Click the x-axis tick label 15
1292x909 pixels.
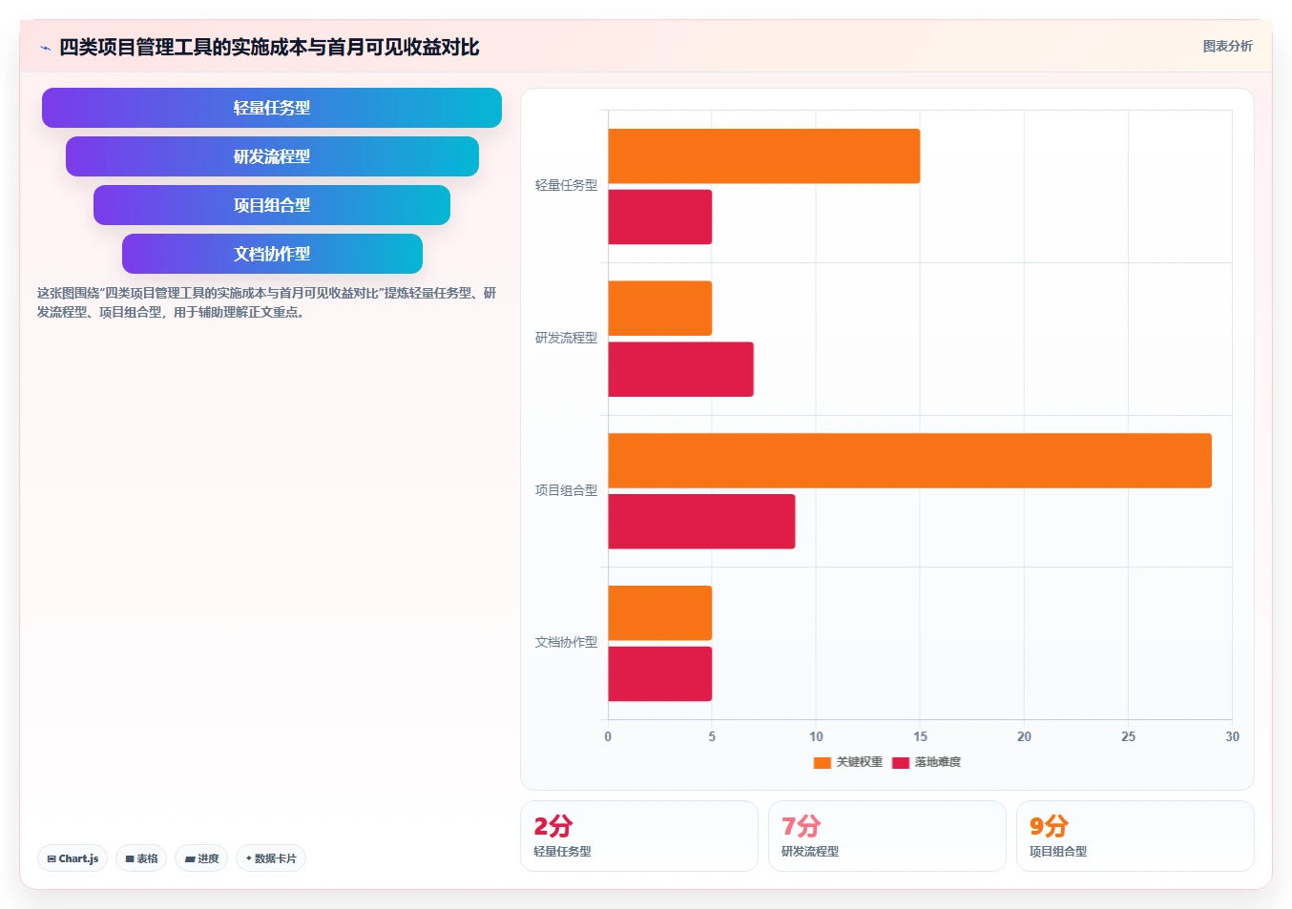(x=920, y=736)
